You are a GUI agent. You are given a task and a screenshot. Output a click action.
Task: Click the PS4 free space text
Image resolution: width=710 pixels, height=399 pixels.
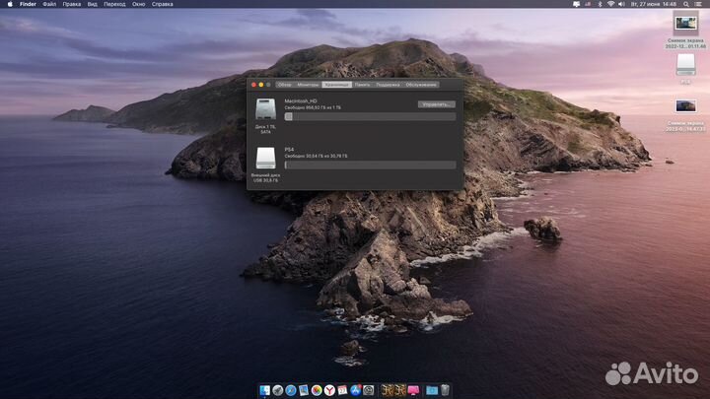pyautogui.click(x=317, y=156)
